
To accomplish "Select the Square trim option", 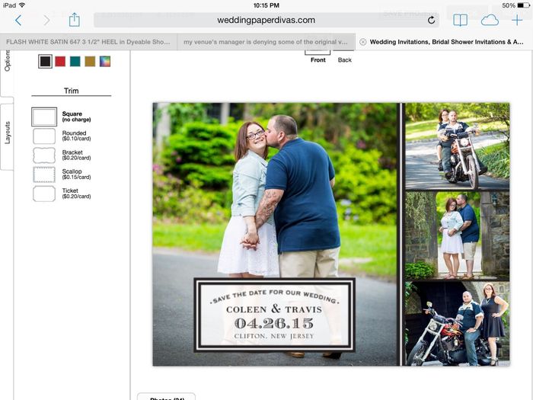I will (x=44, y=117).
